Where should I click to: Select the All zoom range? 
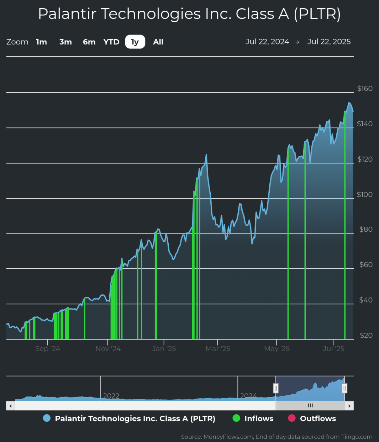[158, 42]
